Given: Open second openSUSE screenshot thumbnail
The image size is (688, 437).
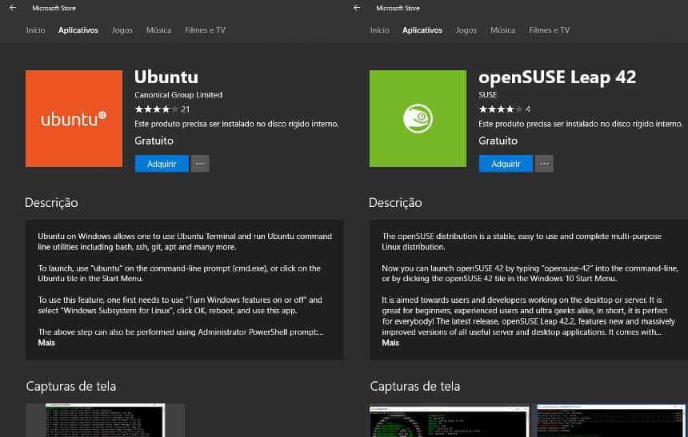Looking at the screenshot, I should [611, 421].
